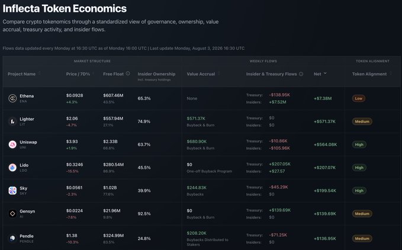Click the Lido project logo icon

tap(12, 168)
